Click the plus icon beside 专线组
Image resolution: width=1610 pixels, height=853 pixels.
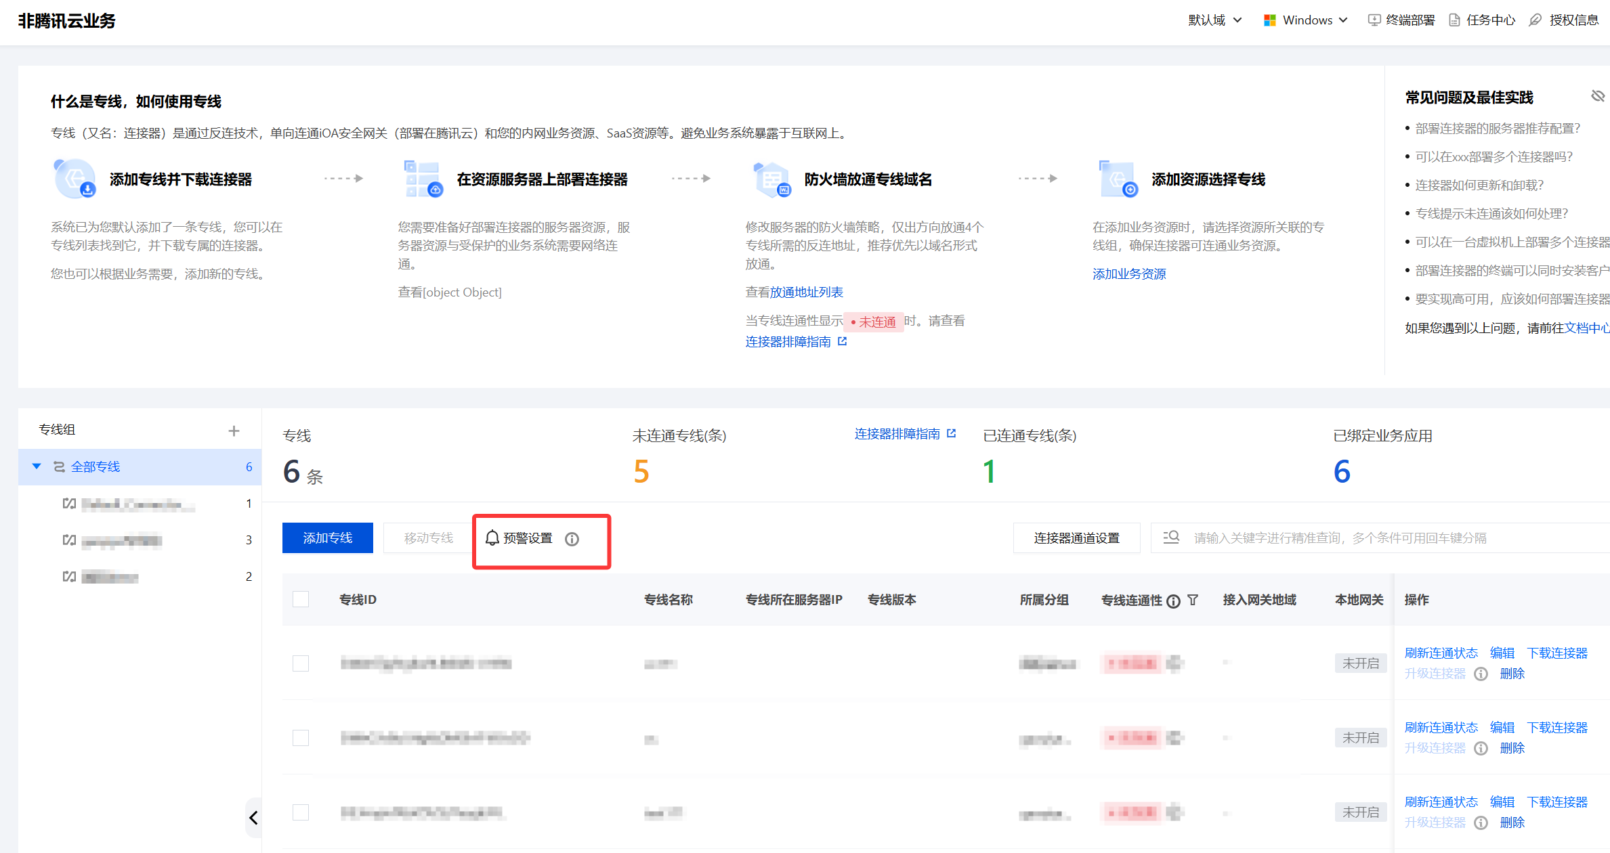[x=234, y=431]
